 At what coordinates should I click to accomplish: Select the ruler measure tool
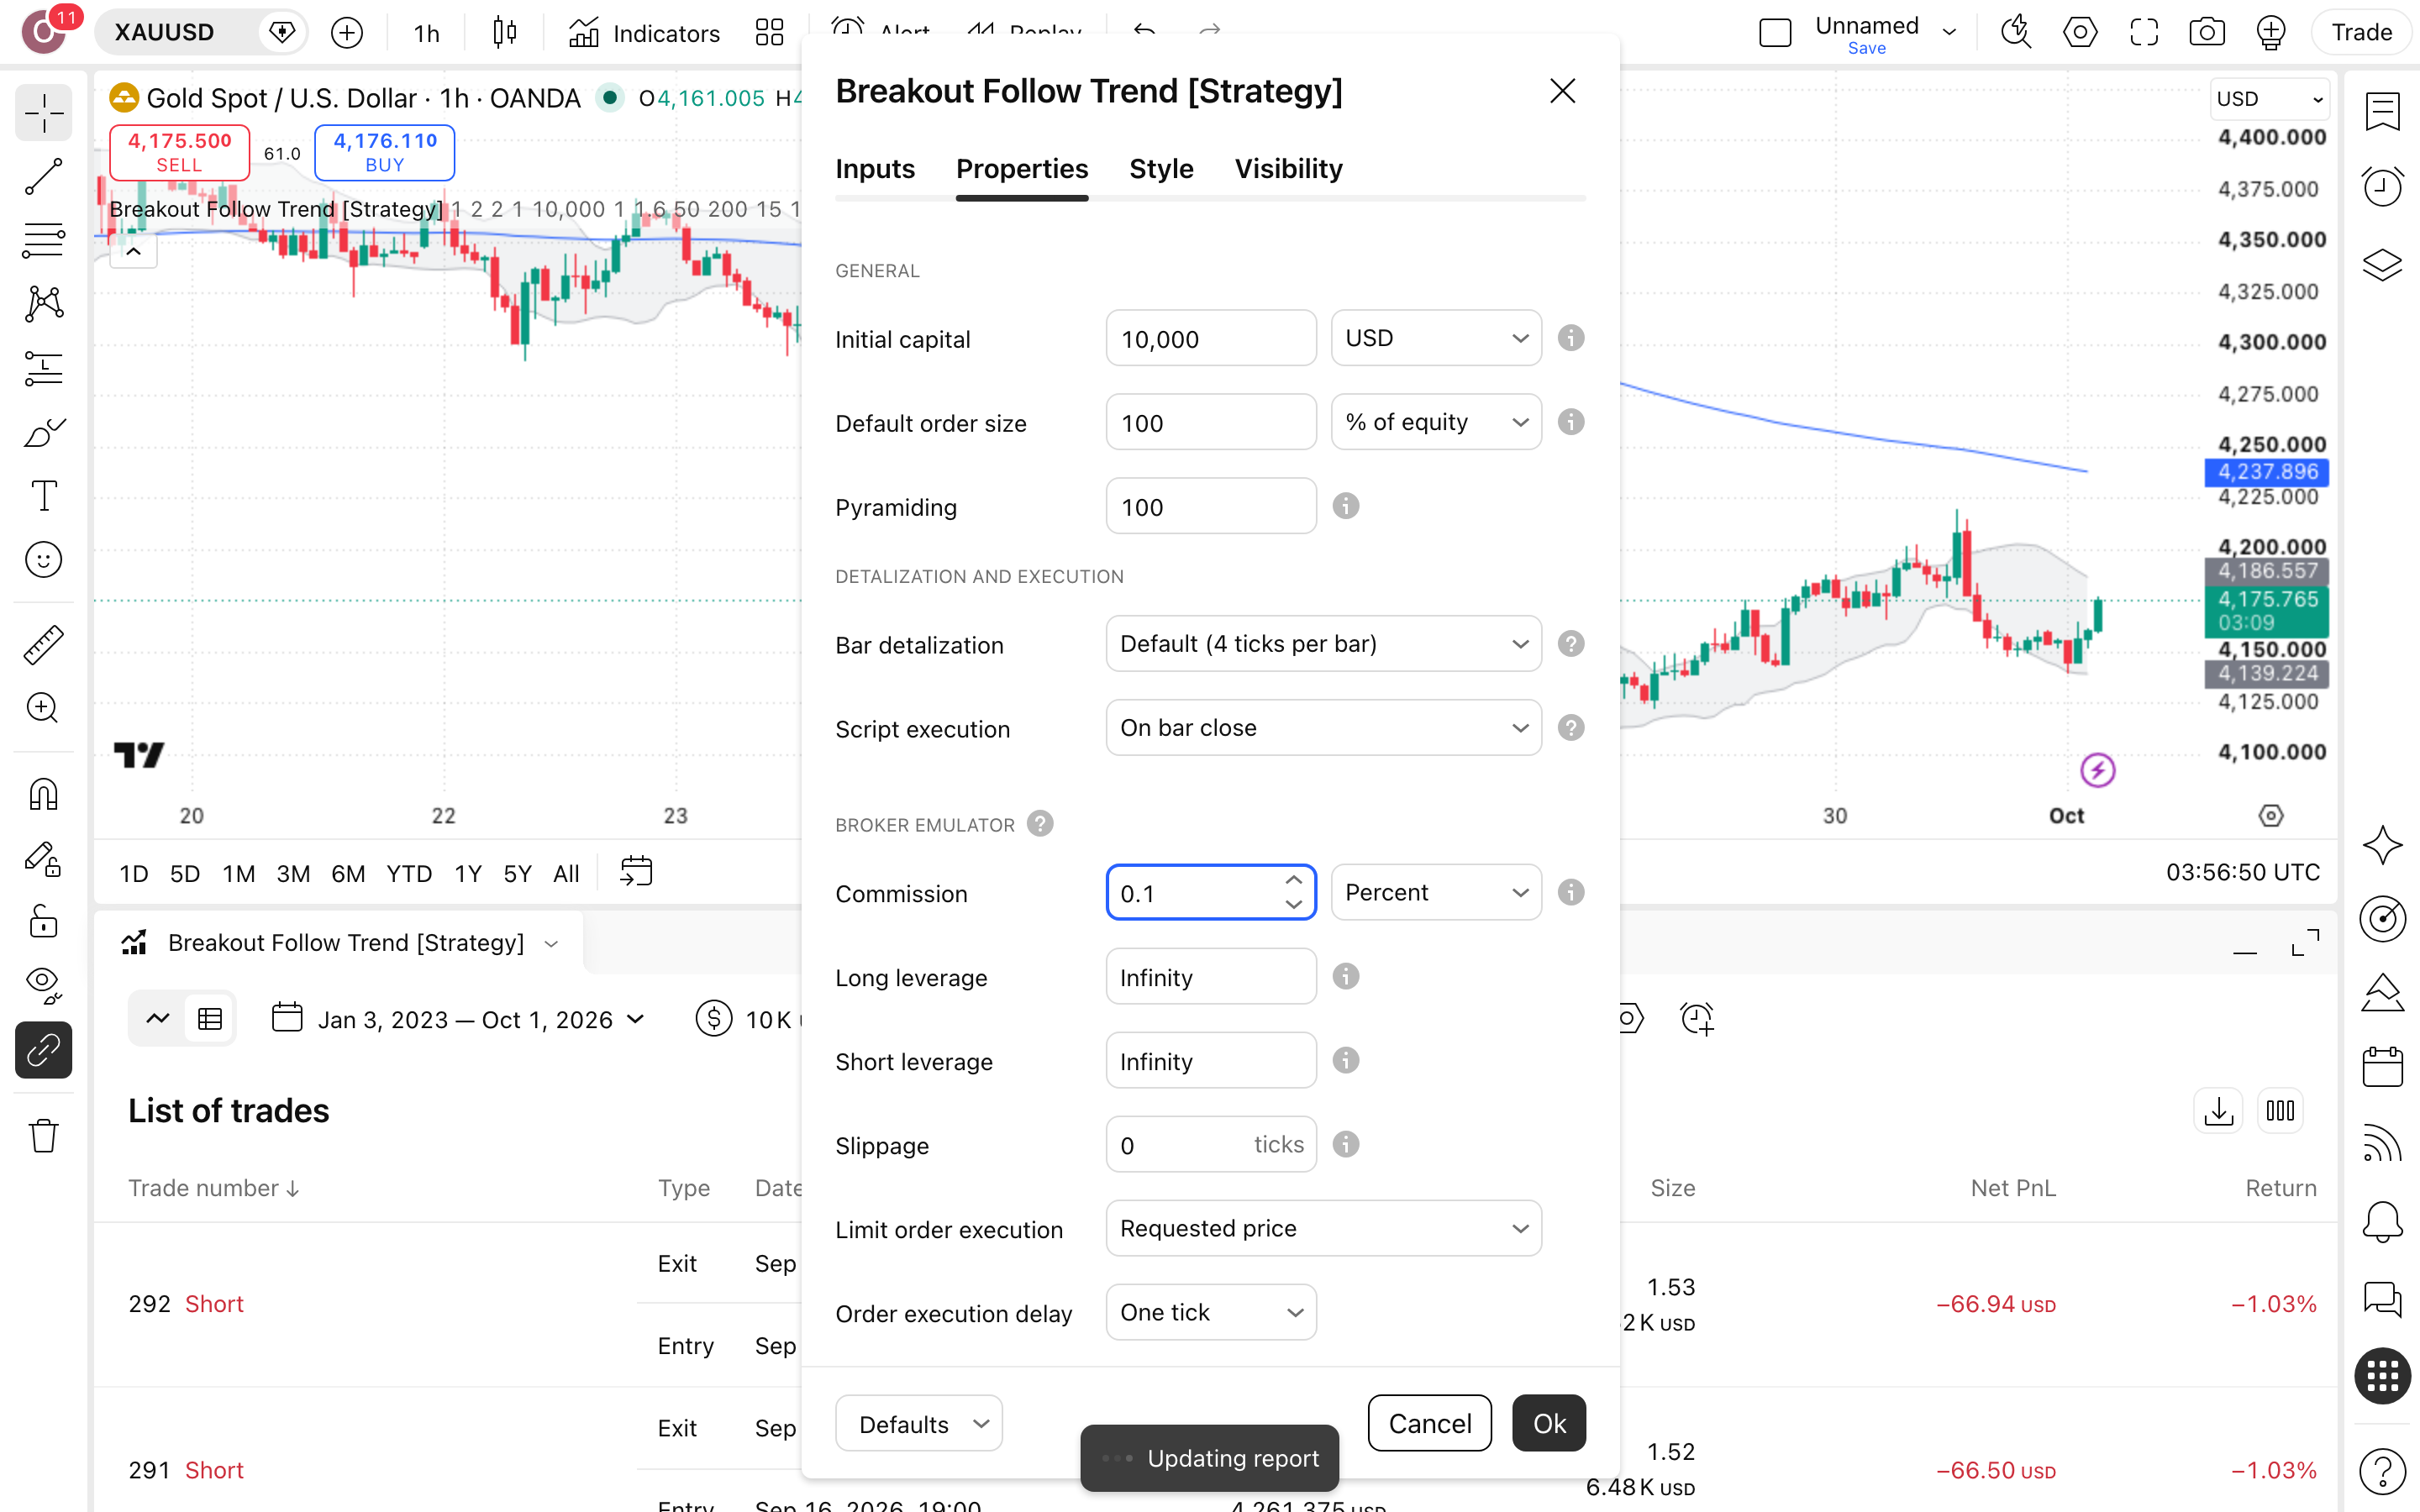click(44, 645)
